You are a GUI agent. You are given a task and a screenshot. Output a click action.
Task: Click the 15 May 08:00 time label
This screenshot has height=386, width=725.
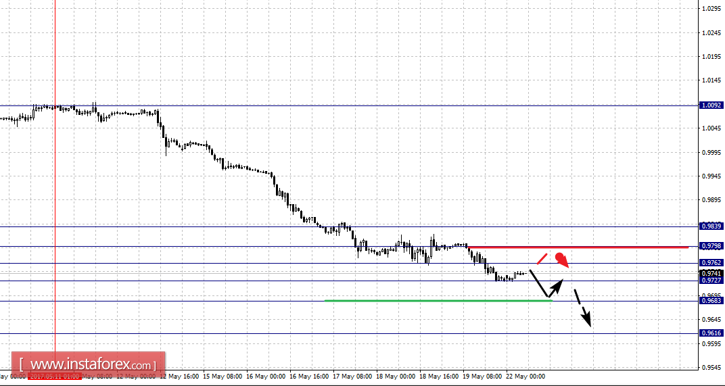click(x=223, y=377)
